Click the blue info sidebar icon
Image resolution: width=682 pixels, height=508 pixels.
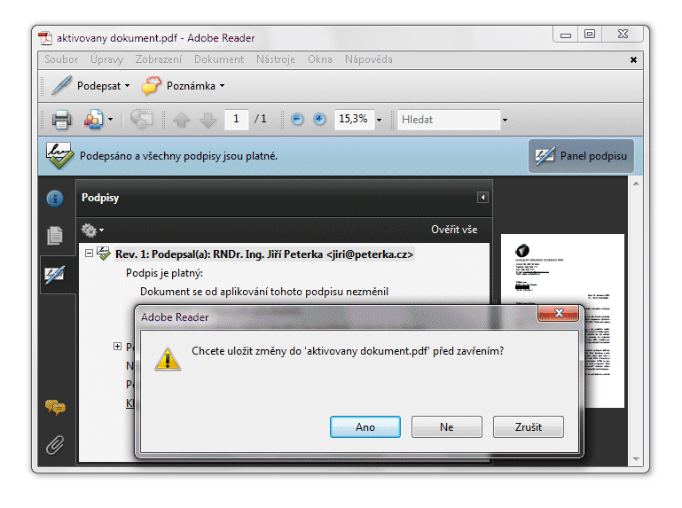55,199
